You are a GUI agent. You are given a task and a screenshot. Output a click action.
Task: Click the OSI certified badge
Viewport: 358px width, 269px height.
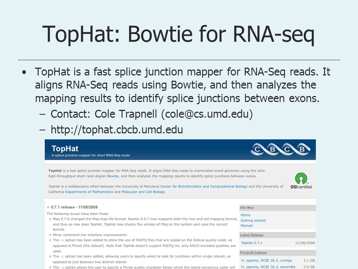301,181
